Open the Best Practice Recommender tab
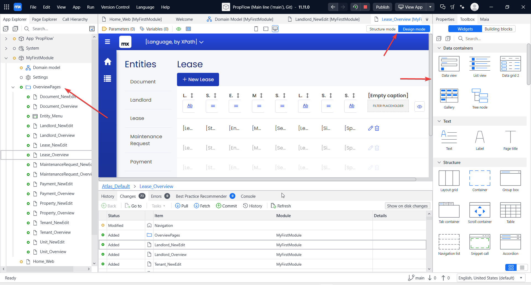Screen dimensions: 531x285 [205, 196]
